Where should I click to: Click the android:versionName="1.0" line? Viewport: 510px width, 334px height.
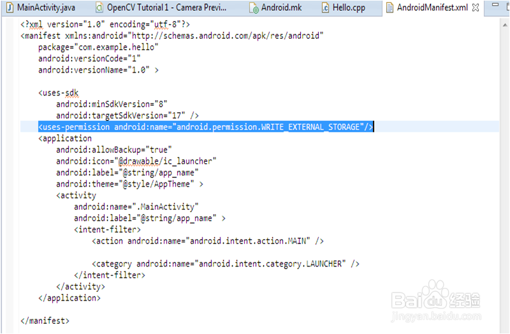[98, 70]
